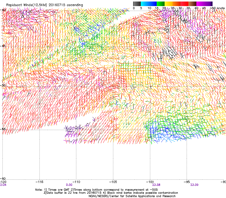Click the -60 latitude axis label
226x198 pixels.
tap(3, 178)
